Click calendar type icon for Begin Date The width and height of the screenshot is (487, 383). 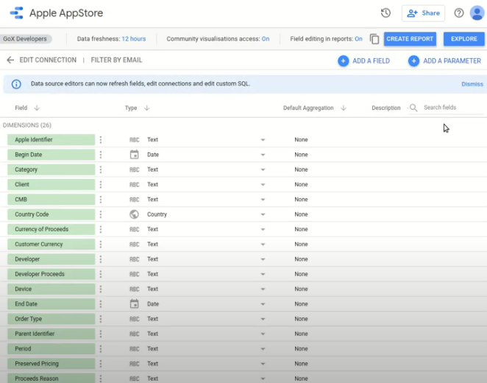tap(134, 155)
